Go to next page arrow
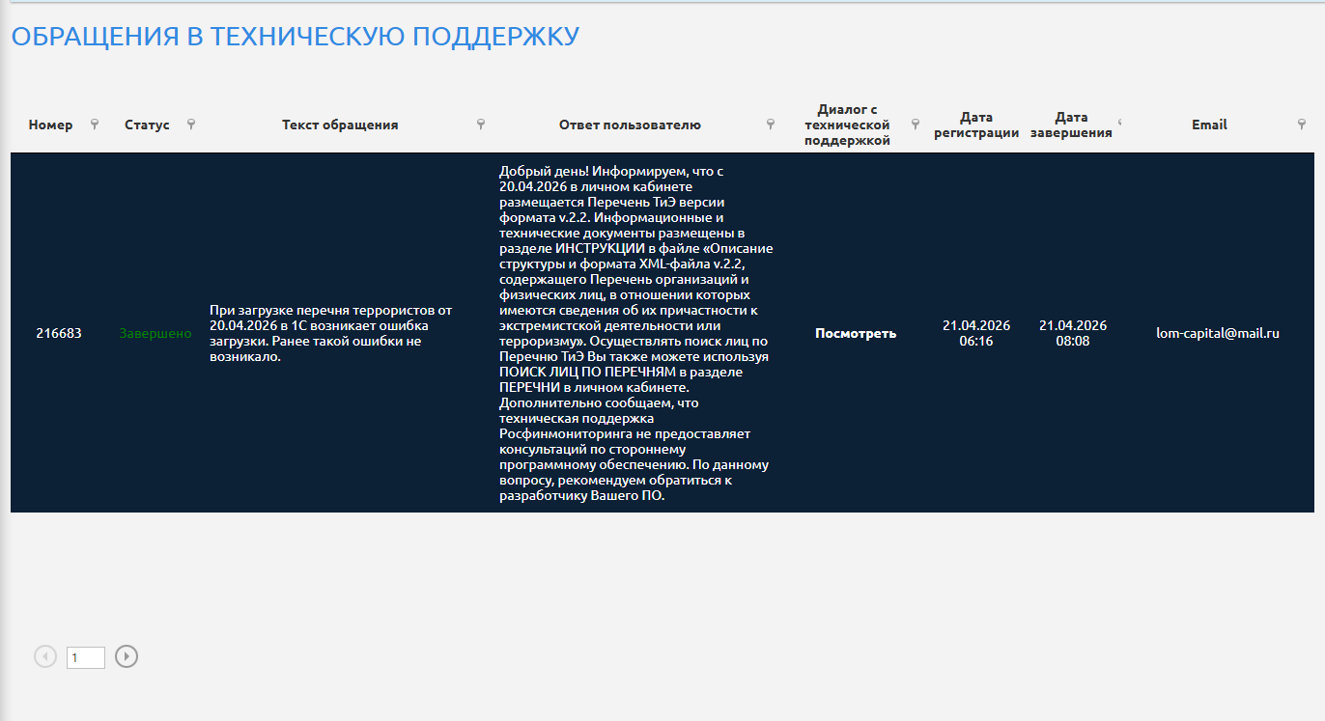The height and width of the screenshot is (721, 1325). (127, 656)
